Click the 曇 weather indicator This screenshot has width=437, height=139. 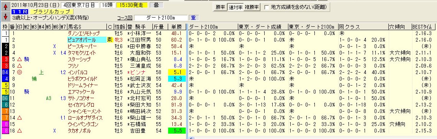tap(157, 5)
